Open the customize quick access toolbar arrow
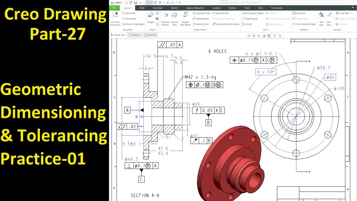The height and width of the screenshot is (201, 357). click(x=180, y=3)
